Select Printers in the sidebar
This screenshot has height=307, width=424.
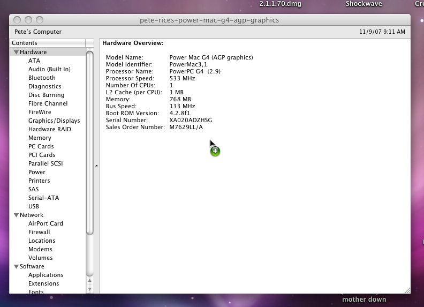(x=39, y=181)
